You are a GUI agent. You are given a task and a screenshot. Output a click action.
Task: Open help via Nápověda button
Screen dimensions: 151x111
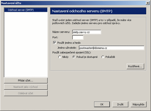[139, 104]
